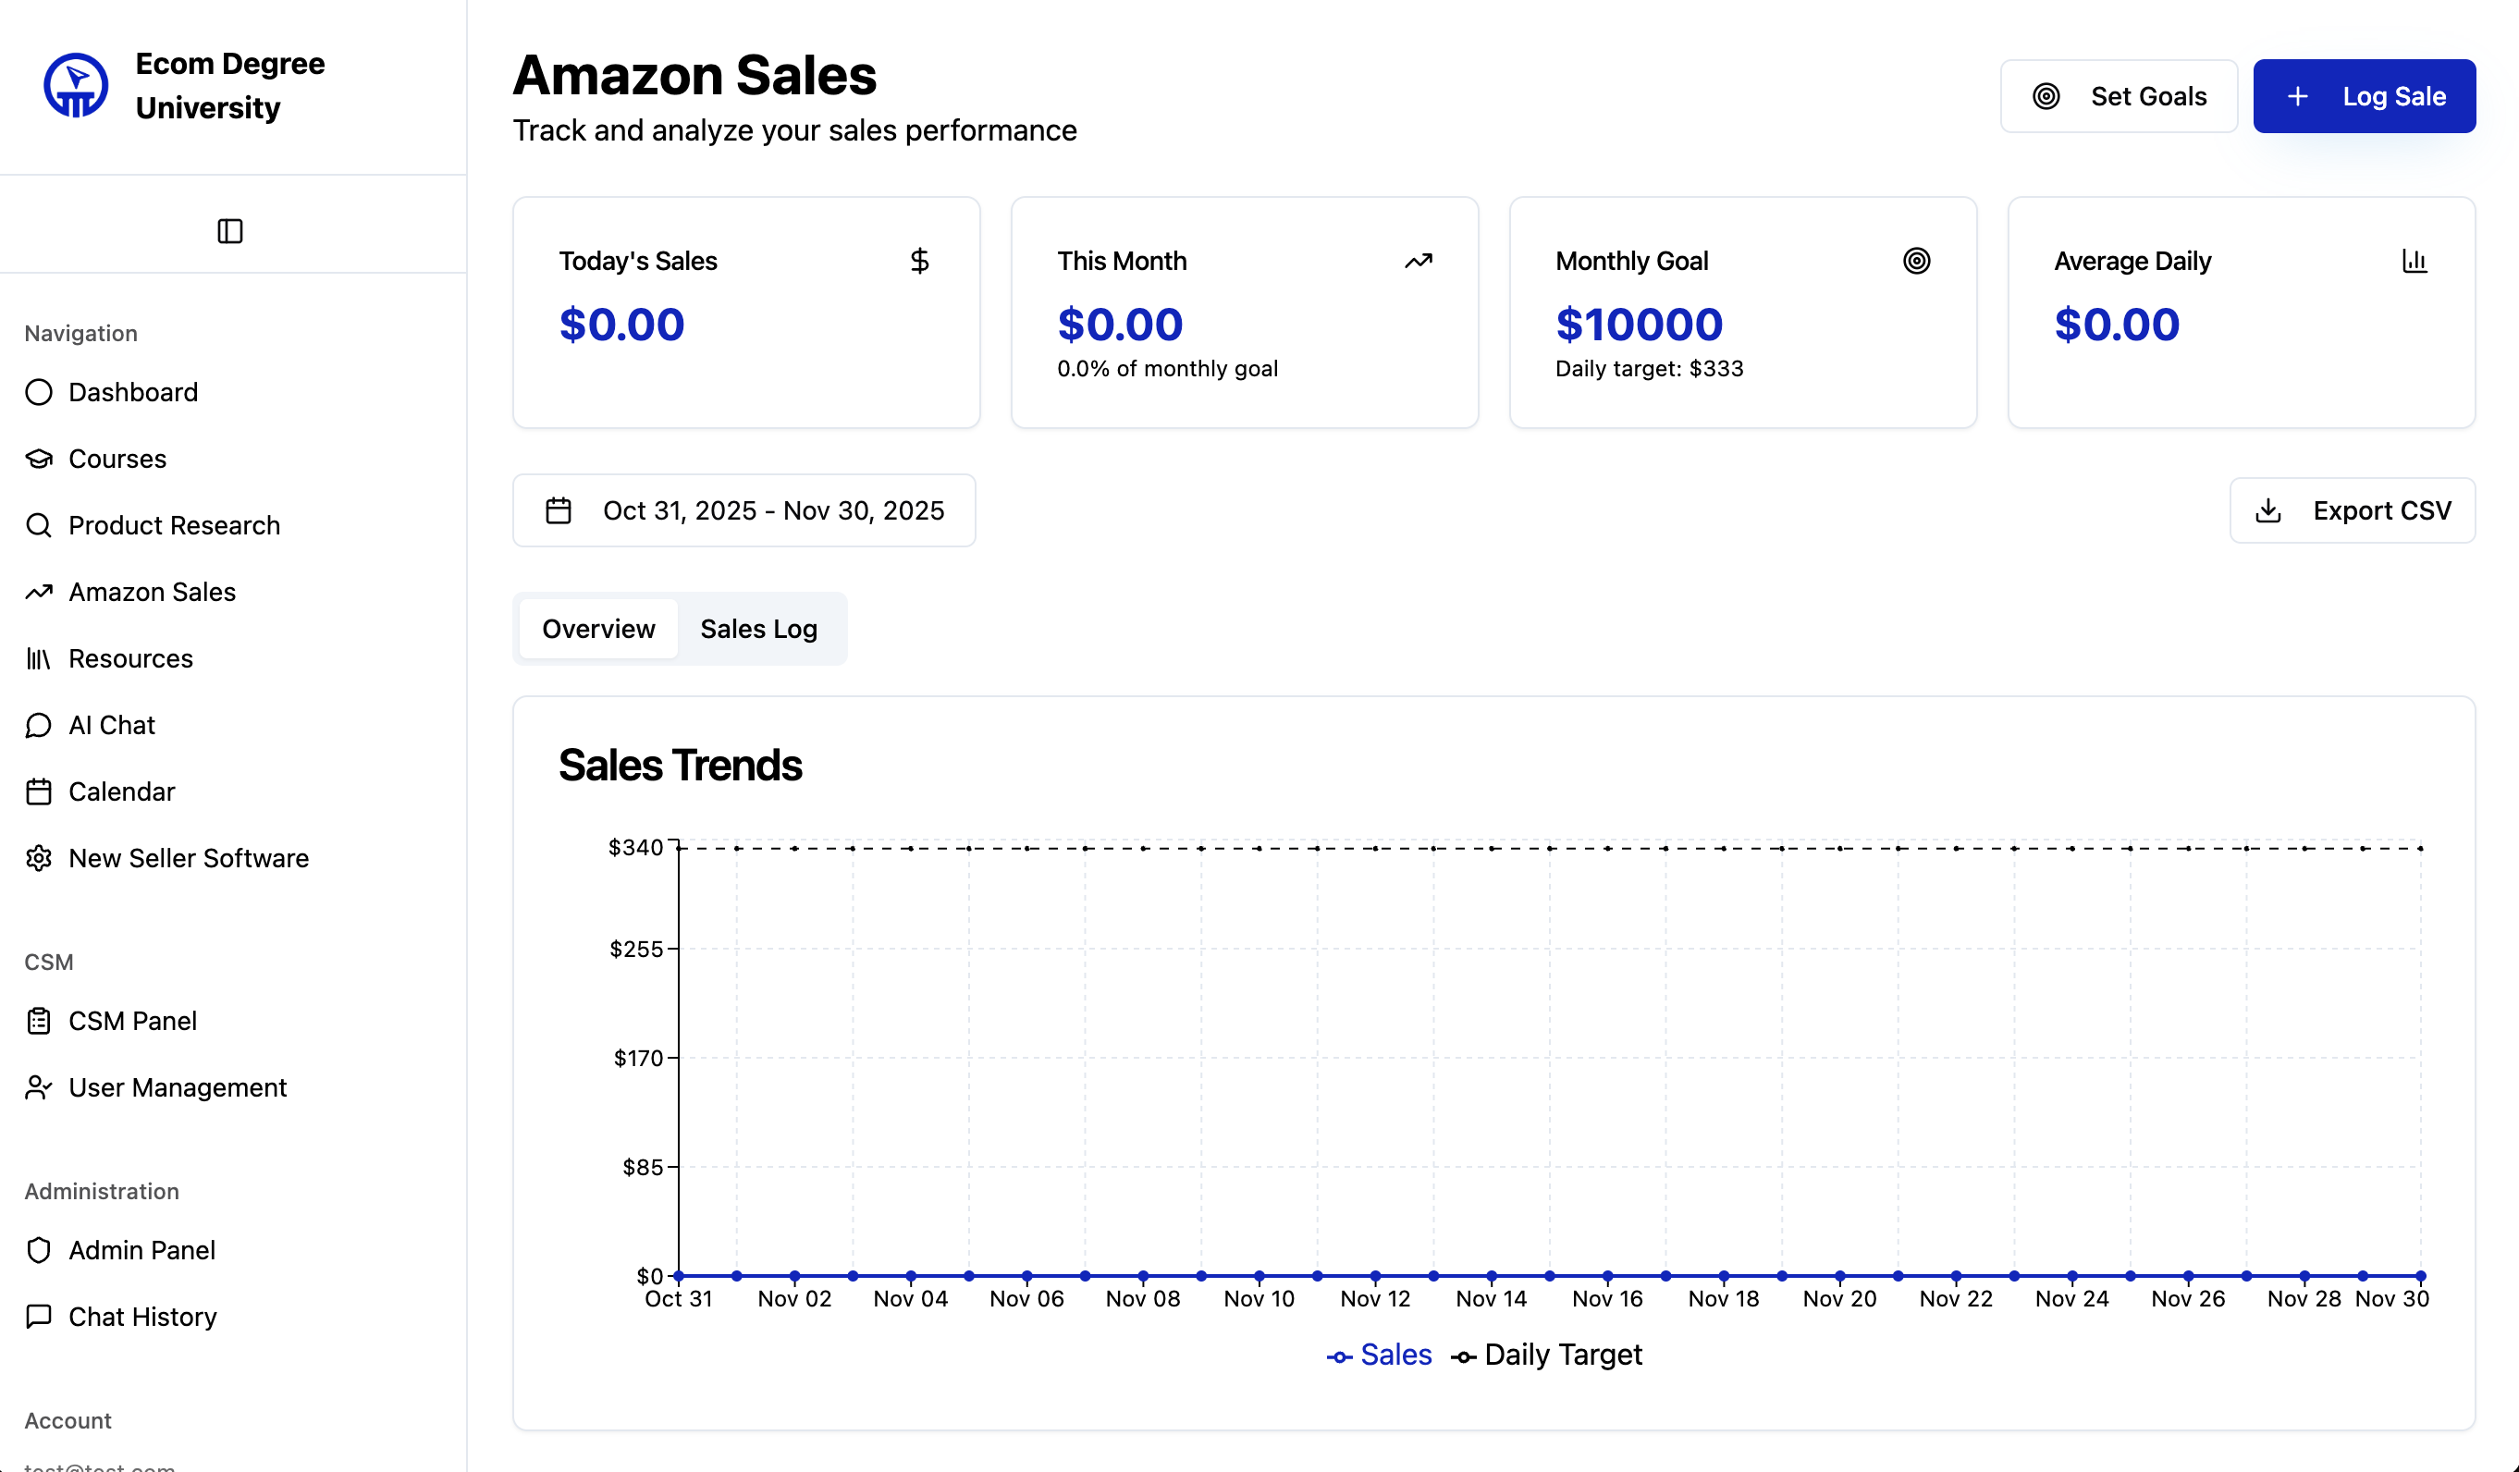Open the Dashboard page icon
The height and width of the screenshot is (1472, 2519).
[39, 392]
